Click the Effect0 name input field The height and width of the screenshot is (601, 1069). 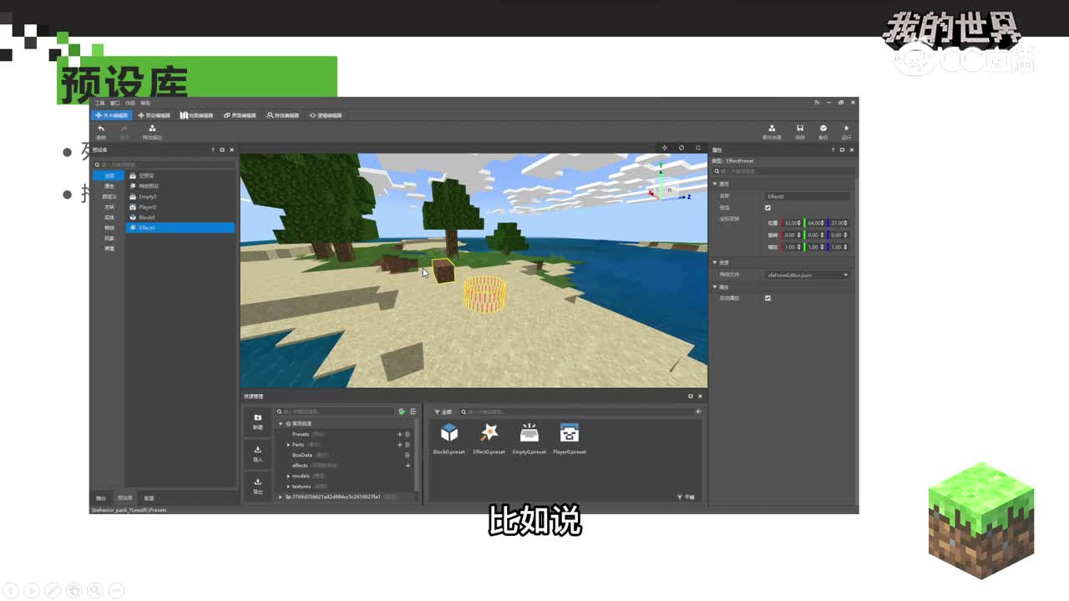click(807, 196)
